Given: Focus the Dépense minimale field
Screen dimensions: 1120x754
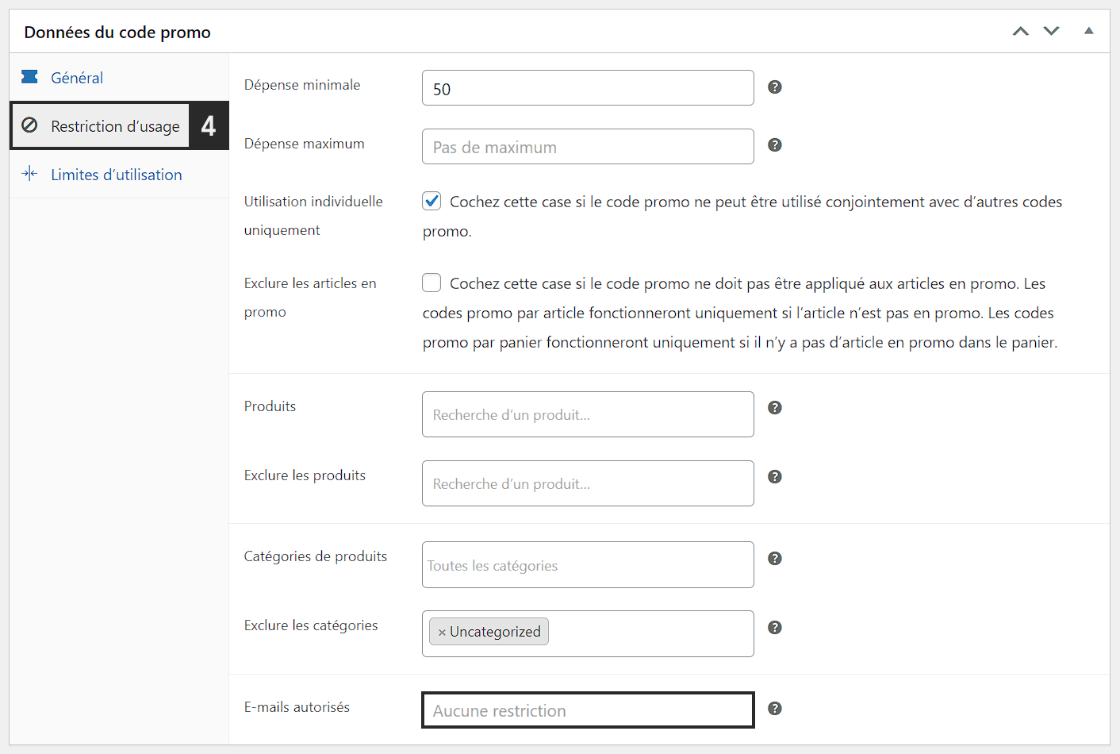Looking at the screenshot, I should pos(588,88).
